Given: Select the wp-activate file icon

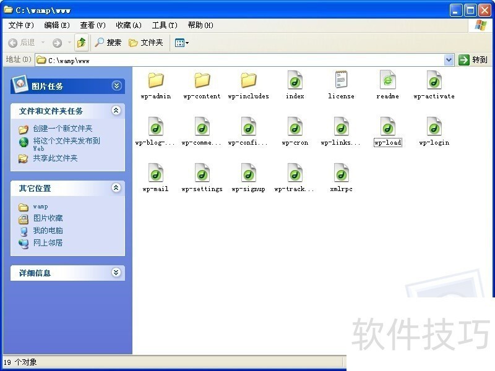Looking at the screenshot, I should tap(434, 80).
